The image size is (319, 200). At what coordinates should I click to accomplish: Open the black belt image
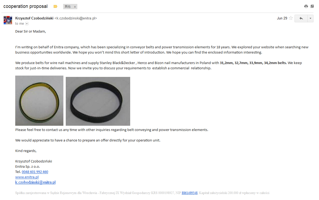pyautogui.click(x=98, y=101)
